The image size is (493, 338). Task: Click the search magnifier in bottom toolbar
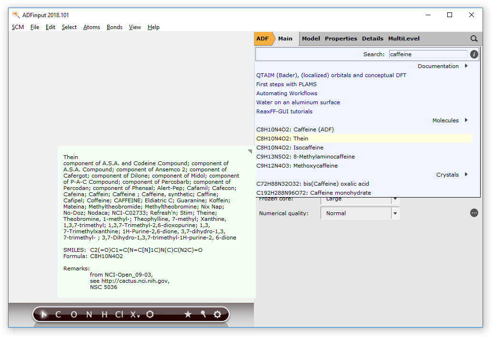click(x=203, y=314)
